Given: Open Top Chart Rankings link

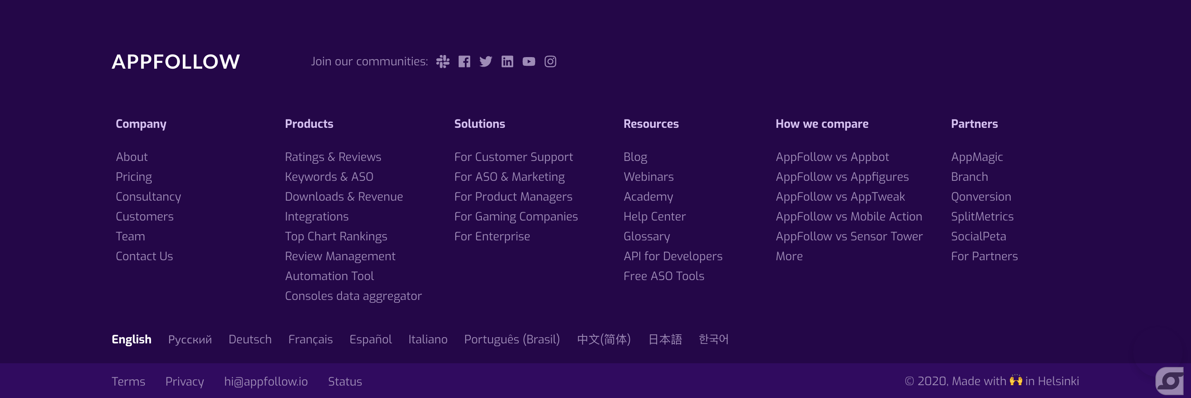Looking at the screenshot, I should point(336,237).
